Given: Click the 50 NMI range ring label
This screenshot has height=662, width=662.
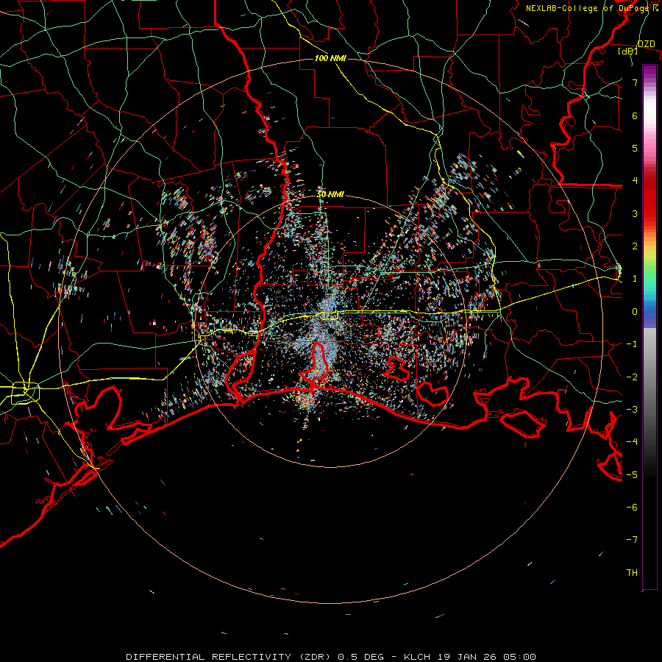Looking at the screenshot, I should tap(330, 194).
